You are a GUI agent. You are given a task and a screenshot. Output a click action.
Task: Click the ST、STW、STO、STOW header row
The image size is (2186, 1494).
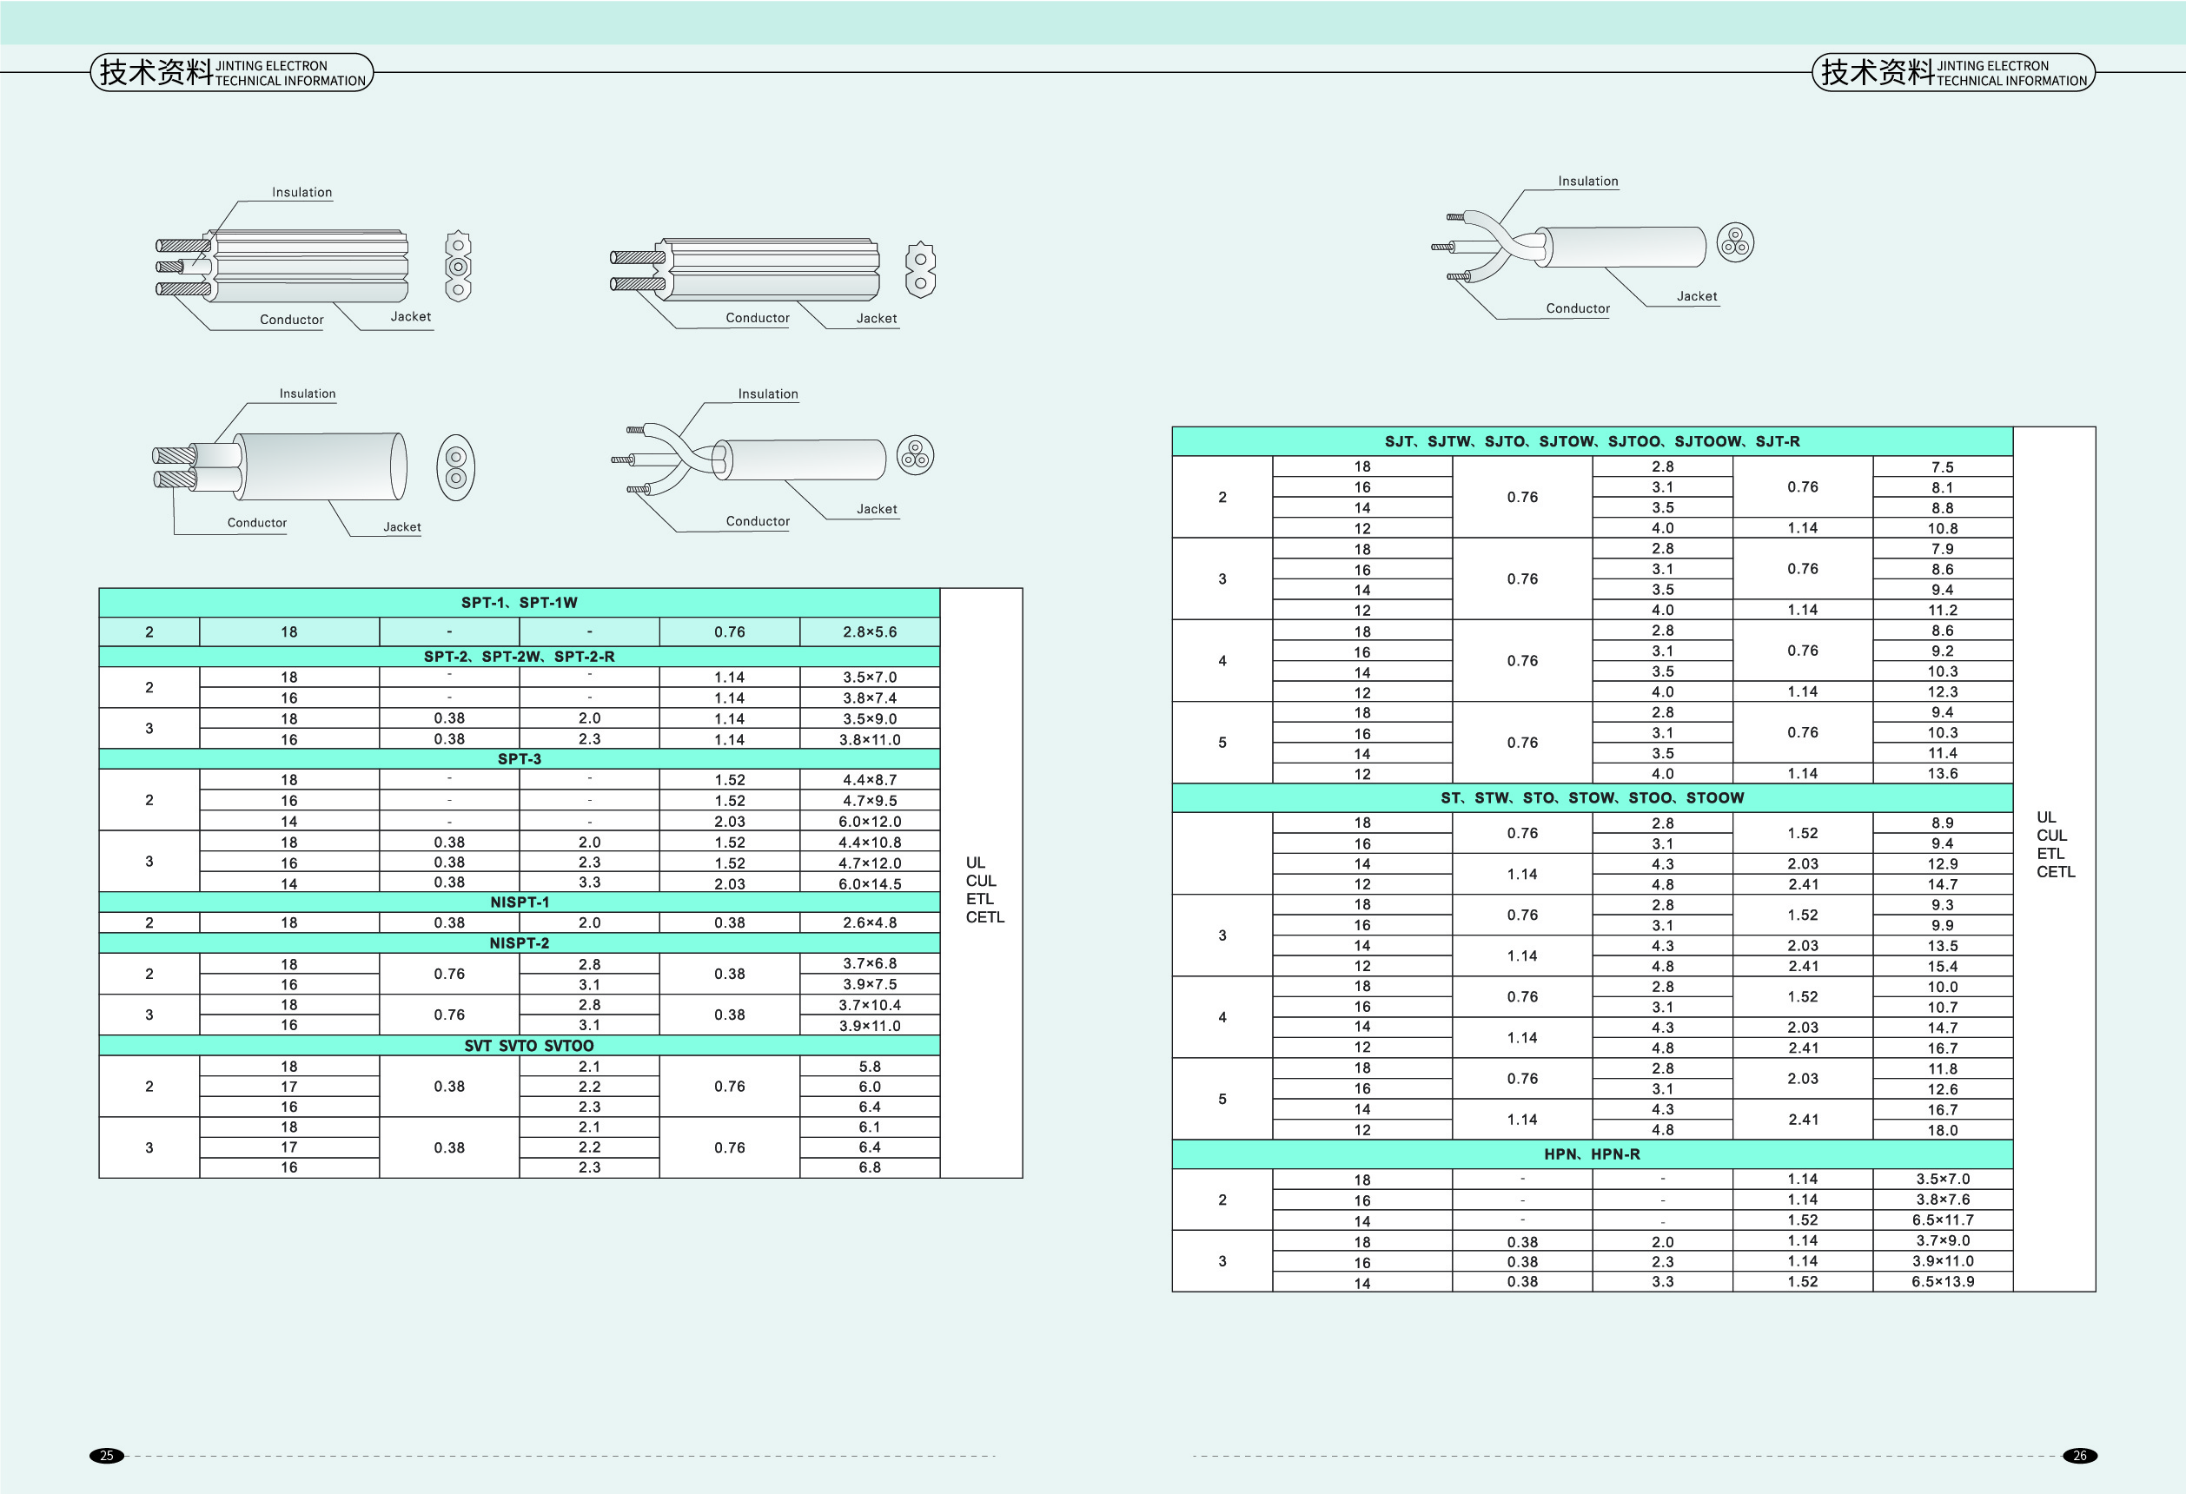1592,797
